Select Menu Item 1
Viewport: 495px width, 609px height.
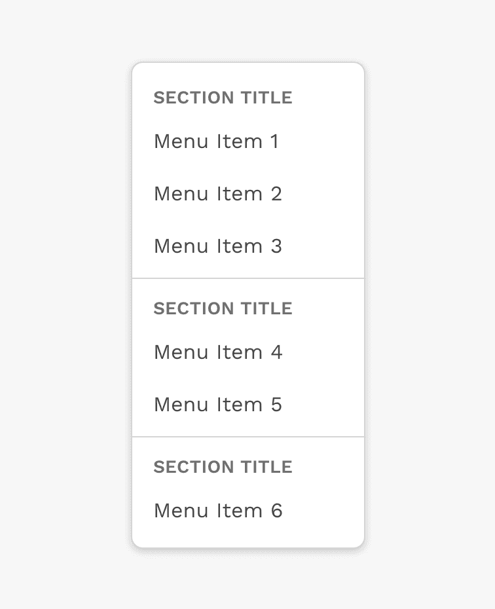(x=216, y=141)
